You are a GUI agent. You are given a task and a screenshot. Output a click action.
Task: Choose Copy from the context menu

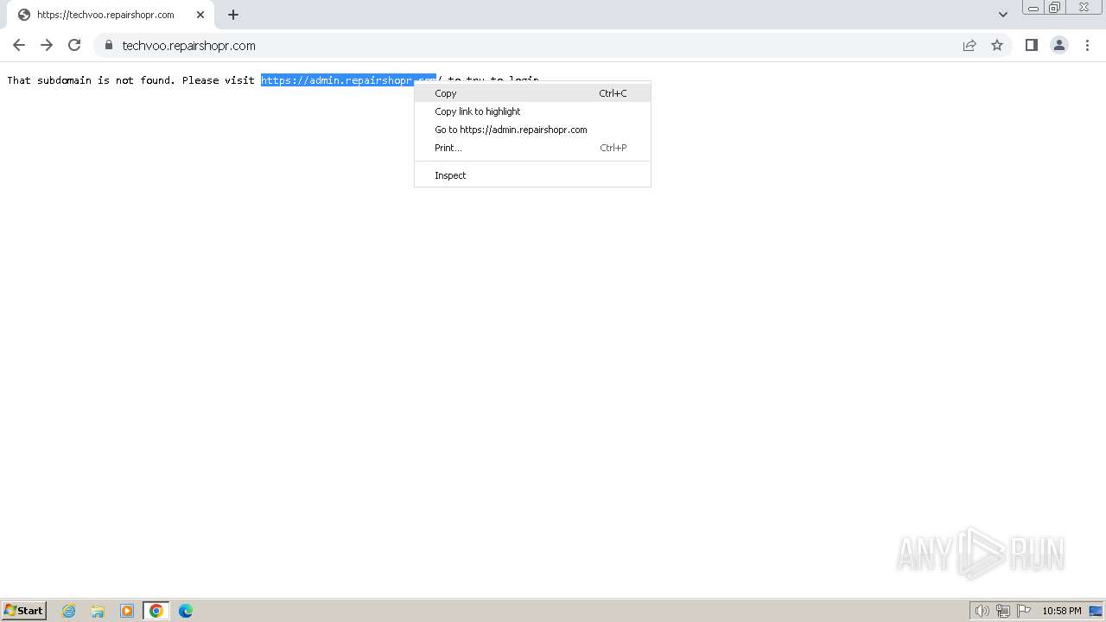click(532, 93)
